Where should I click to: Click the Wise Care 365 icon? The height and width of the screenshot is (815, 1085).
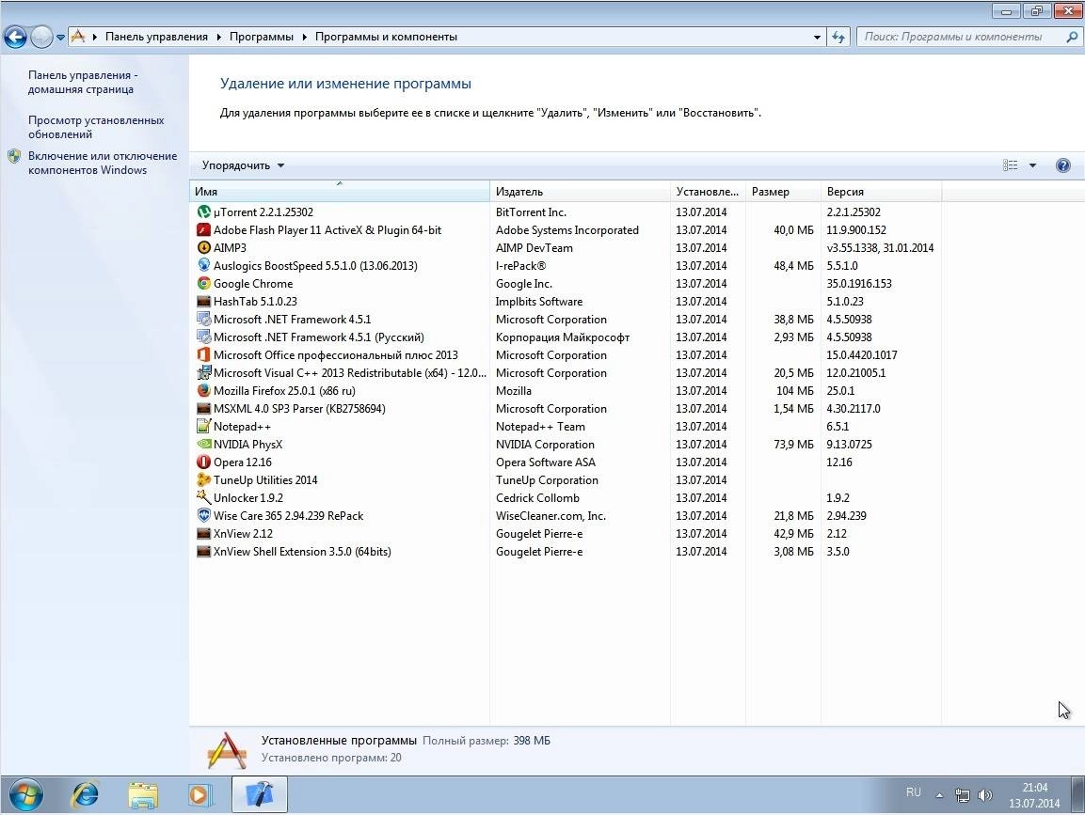pyautogui.click(x=203, y=516)
